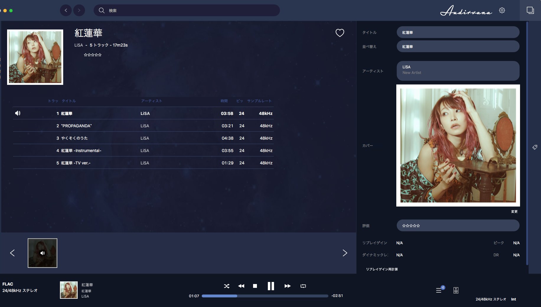Edit the アーティスト LiSA field
Image resolution: width=541 pixels, height=307 pixels.
pos(458,71)
